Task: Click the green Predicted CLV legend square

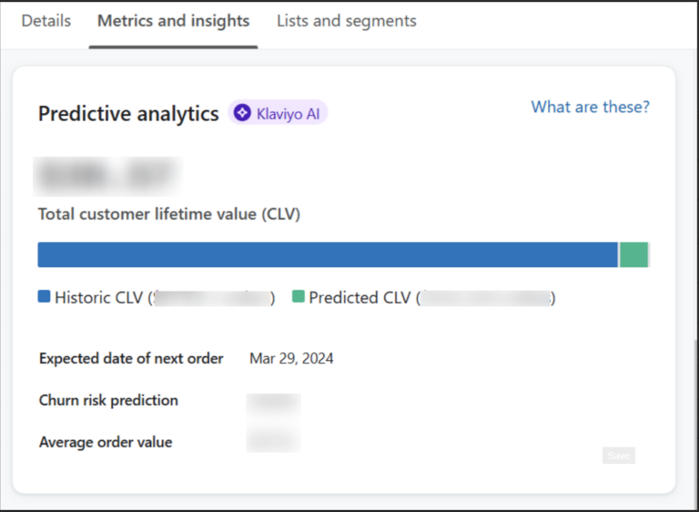Action: point(299,296)
